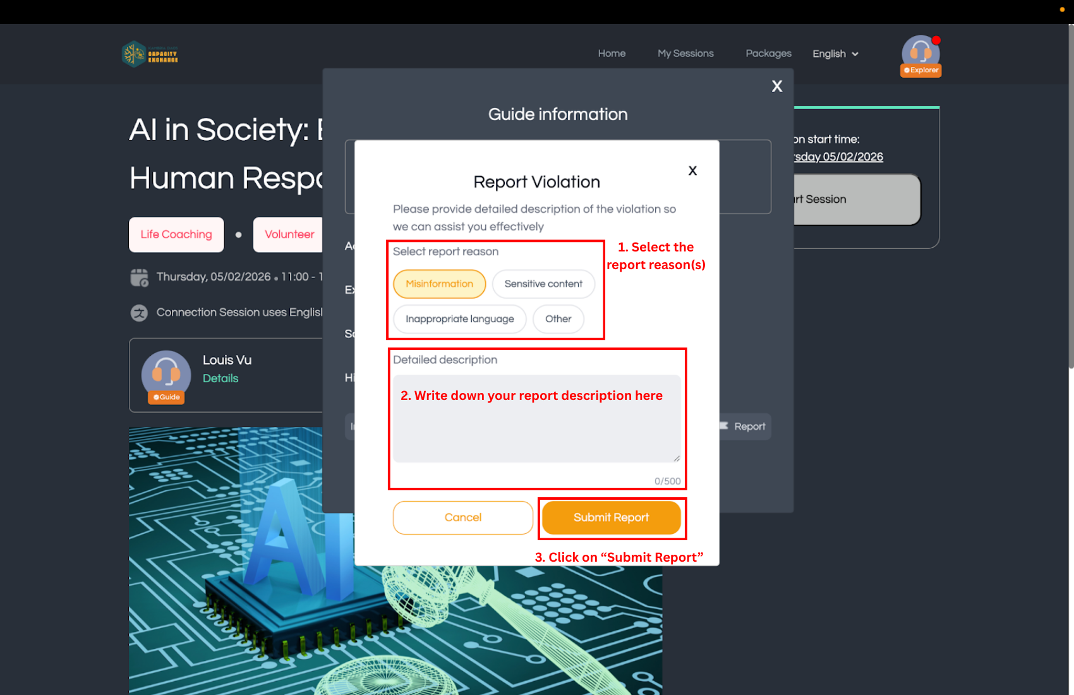
Task: Open Louis Vu's Details link
Action: tap(220, 378)
